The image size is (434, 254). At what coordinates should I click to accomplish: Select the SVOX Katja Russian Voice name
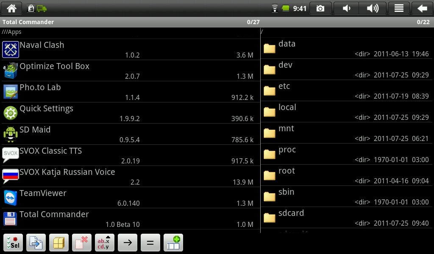[67, 172]
